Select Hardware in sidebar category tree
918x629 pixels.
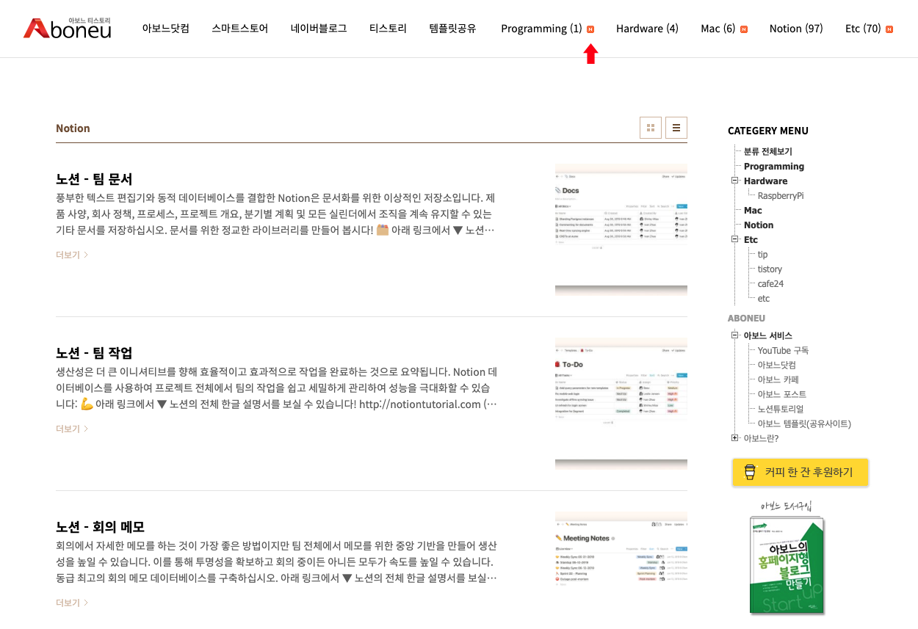765,181
